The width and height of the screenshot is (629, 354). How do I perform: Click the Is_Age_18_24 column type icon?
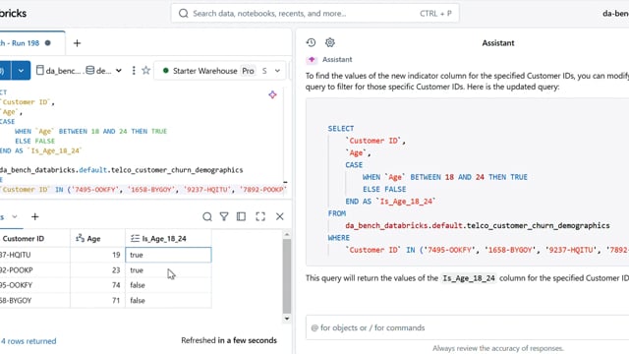(135, 238)
